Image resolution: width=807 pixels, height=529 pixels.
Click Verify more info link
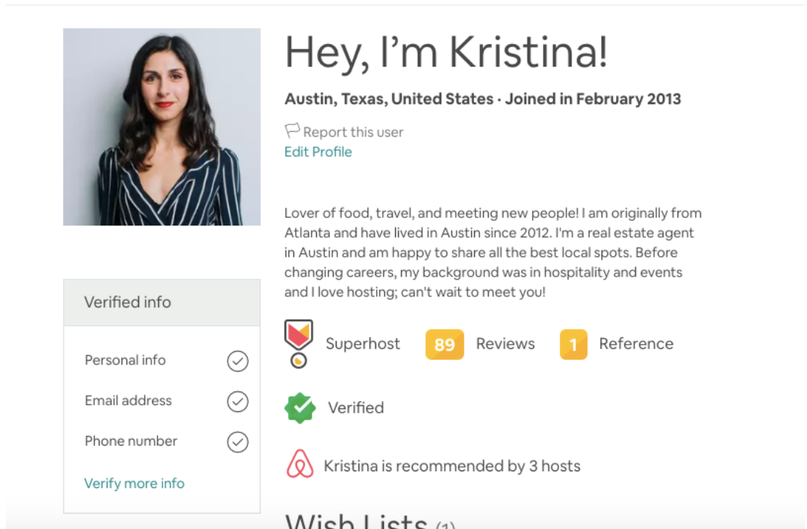(x=135, y=483)
